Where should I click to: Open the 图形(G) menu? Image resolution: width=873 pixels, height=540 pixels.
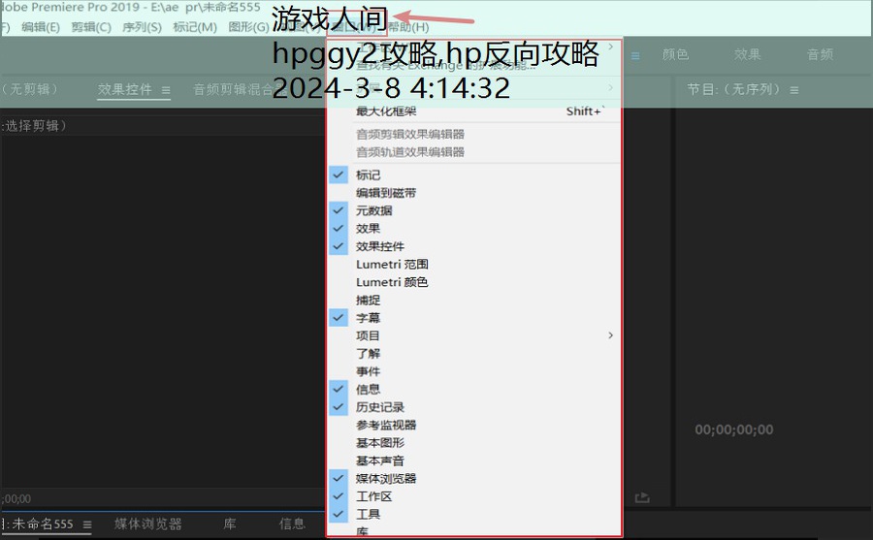pyautogui.click(x=249, y=27)
